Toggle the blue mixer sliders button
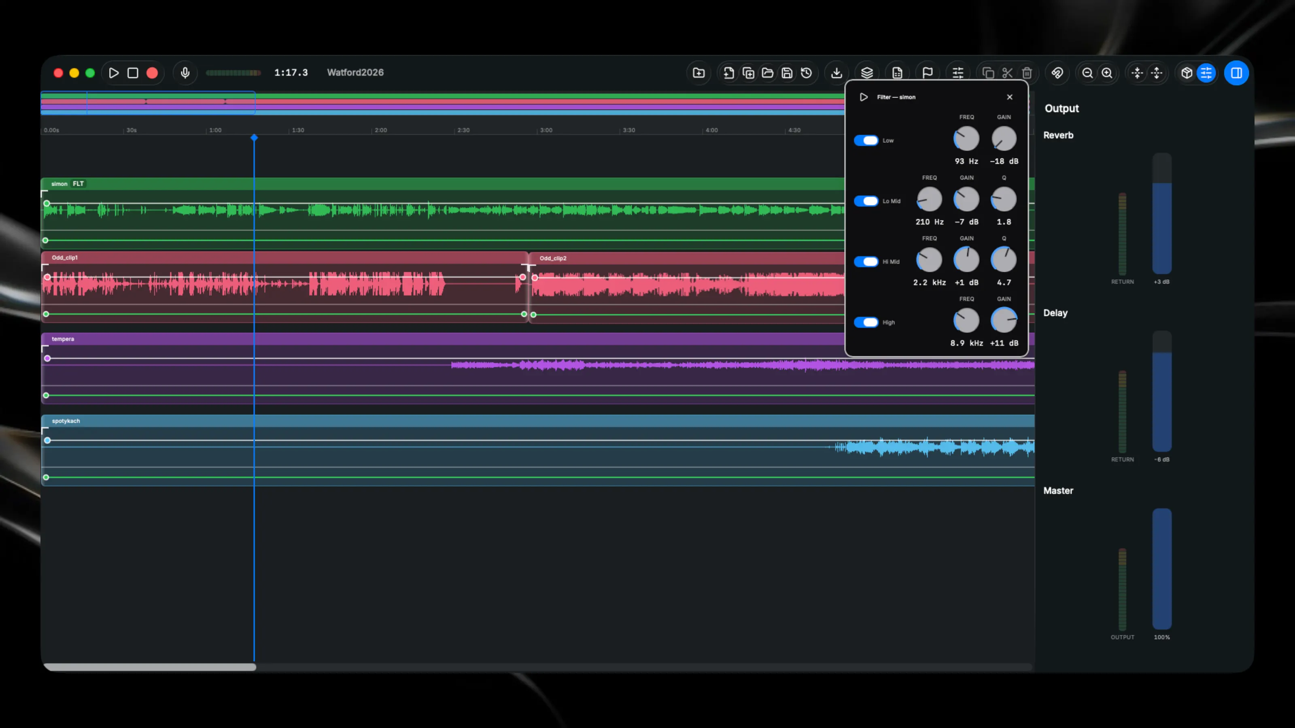1295x728 pixels. point(1206,73)
